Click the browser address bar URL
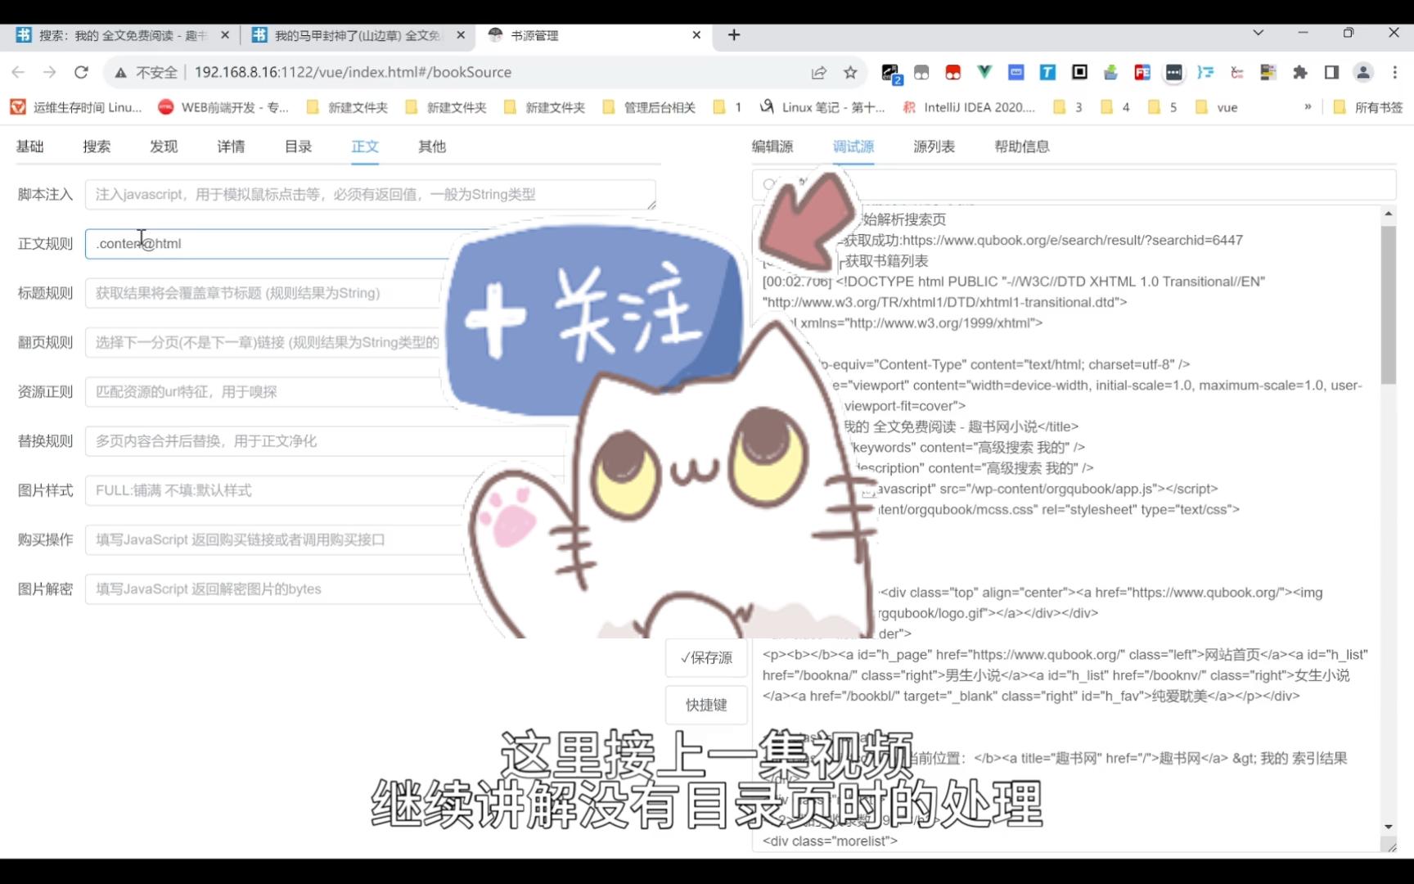The image size is (1414, 884). pyautogui.click(x=353, y=72)
